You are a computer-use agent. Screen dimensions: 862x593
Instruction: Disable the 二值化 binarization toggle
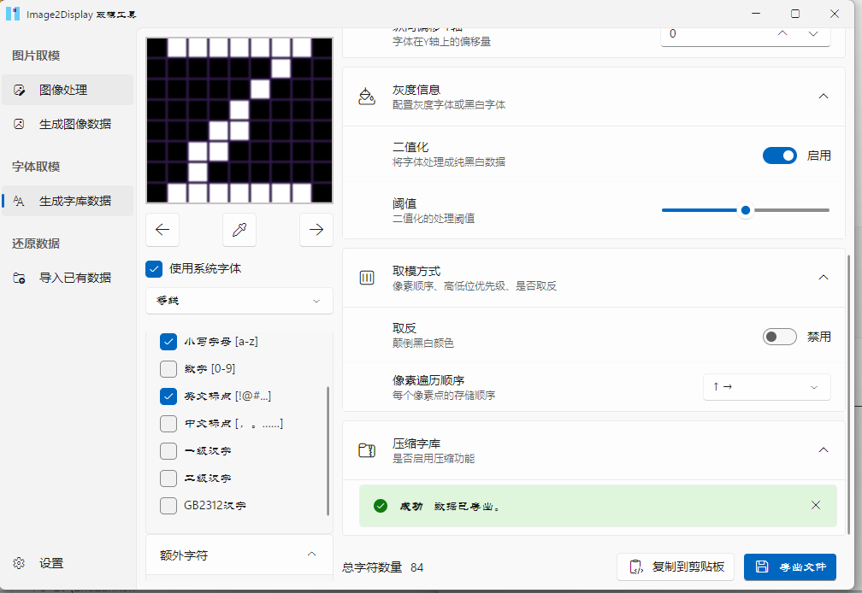779,155
